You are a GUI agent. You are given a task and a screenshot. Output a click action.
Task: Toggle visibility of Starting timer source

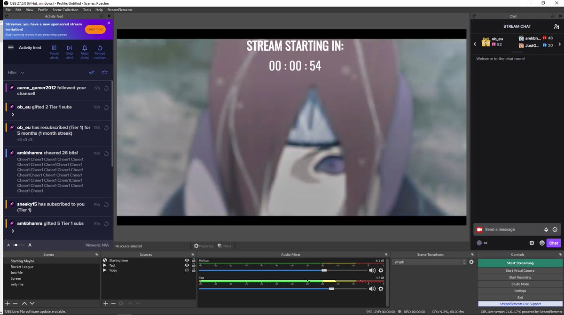pyautogui.click(x=187, y=260)
